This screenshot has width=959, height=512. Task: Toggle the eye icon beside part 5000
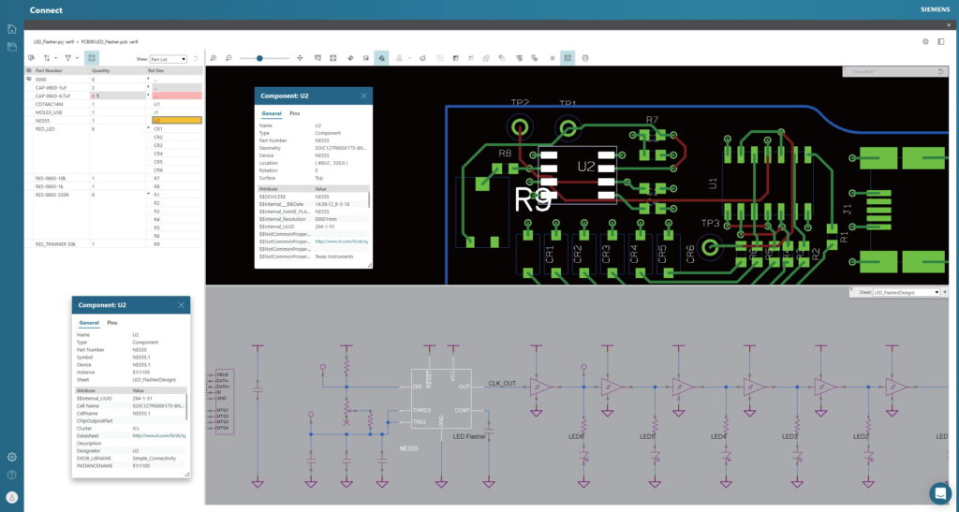(x=29, y=80)
